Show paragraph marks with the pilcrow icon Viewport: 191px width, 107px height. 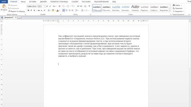click(x=89, y=6)
